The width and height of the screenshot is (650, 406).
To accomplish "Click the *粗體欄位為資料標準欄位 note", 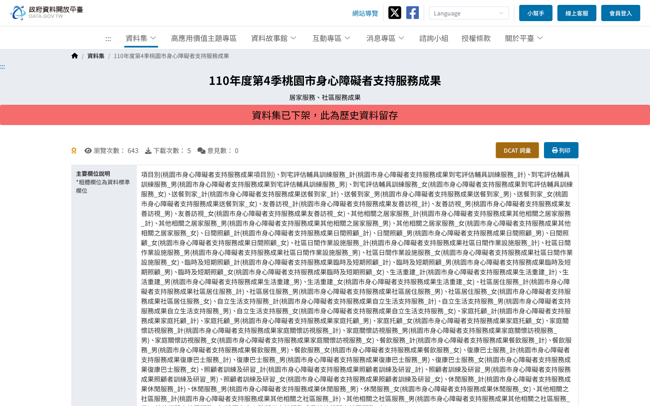I will coord(103,186).
